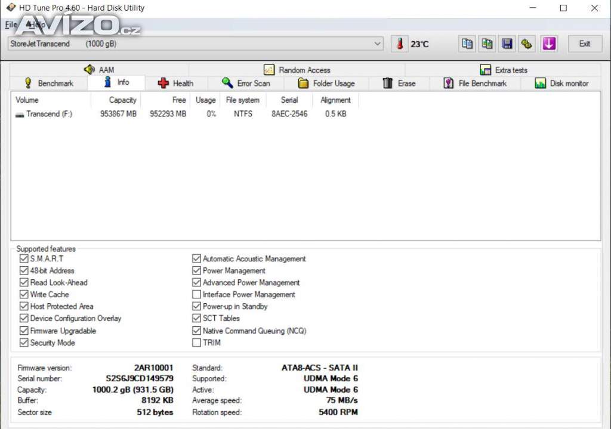The image size is (611, 429).
Task: Open the Health tab
Action: tap(176, 83)
